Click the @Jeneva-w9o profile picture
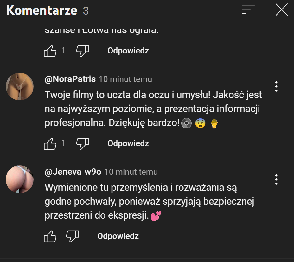Screen dimensions: 294x262 pyautogui.click(x=20, y=179)
